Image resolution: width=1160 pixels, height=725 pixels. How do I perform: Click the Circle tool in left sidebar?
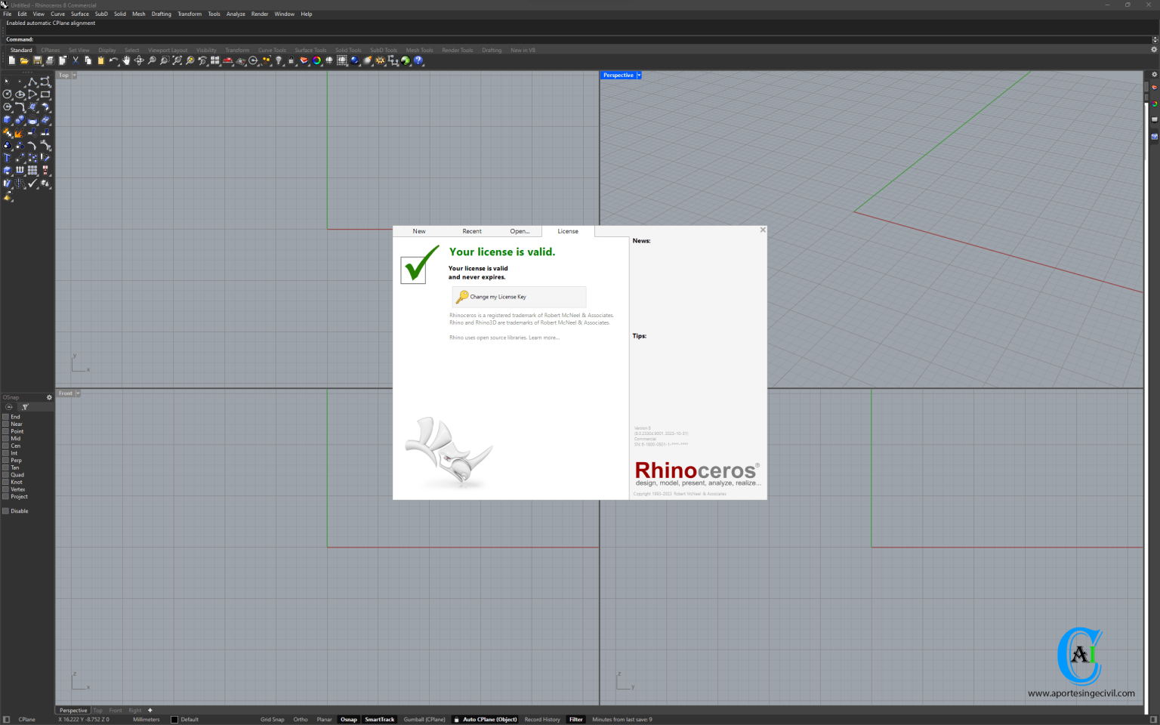[8, 94]
